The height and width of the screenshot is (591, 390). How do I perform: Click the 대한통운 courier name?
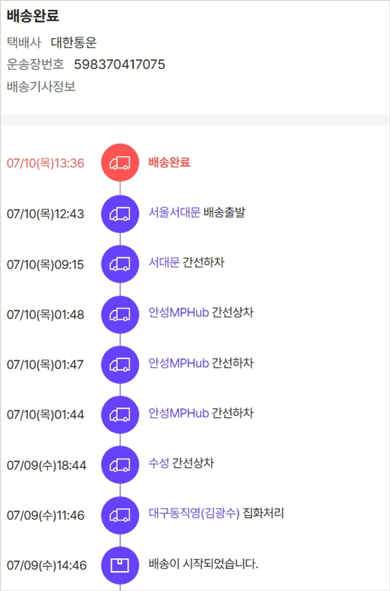click(x=74, y=43)
